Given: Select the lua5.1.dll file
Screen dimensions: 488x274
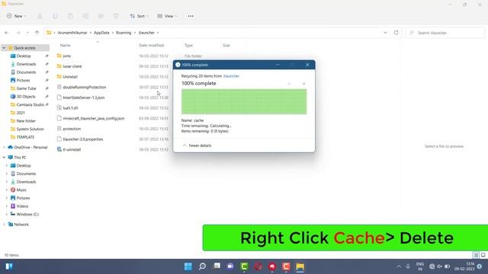Looking at the screenshot, I should pyautogui.click(x=70, y=108).
